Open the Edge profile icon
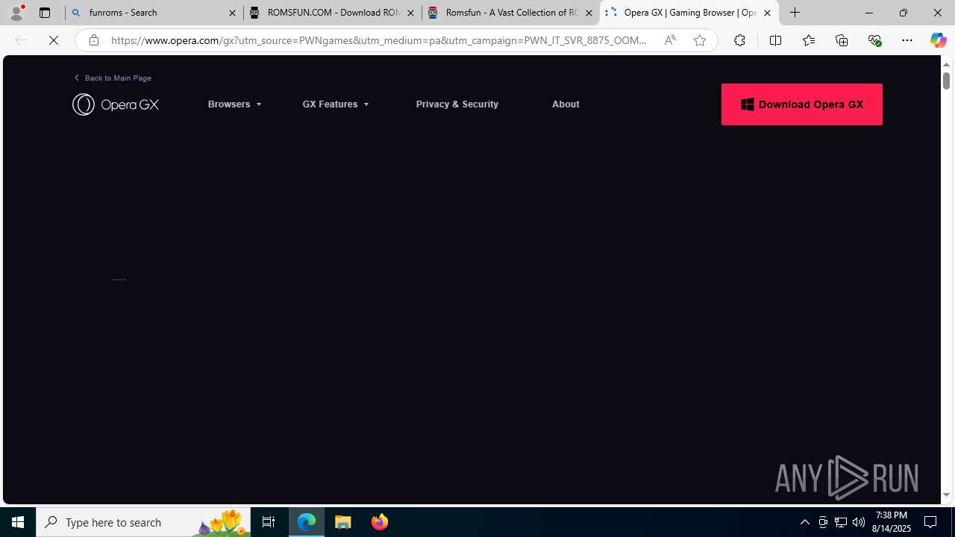Image resolution: width=955 pixels, height=537 pixels. (x=16, y=12)
